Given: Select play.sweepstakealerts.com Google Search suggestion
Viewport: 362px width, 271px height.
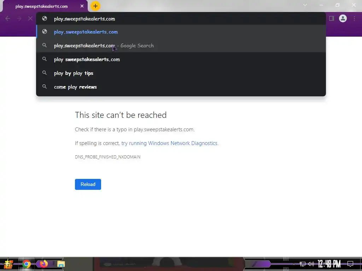Looking at the screenshot, I should pyautogui.click(x=181, y=46).
